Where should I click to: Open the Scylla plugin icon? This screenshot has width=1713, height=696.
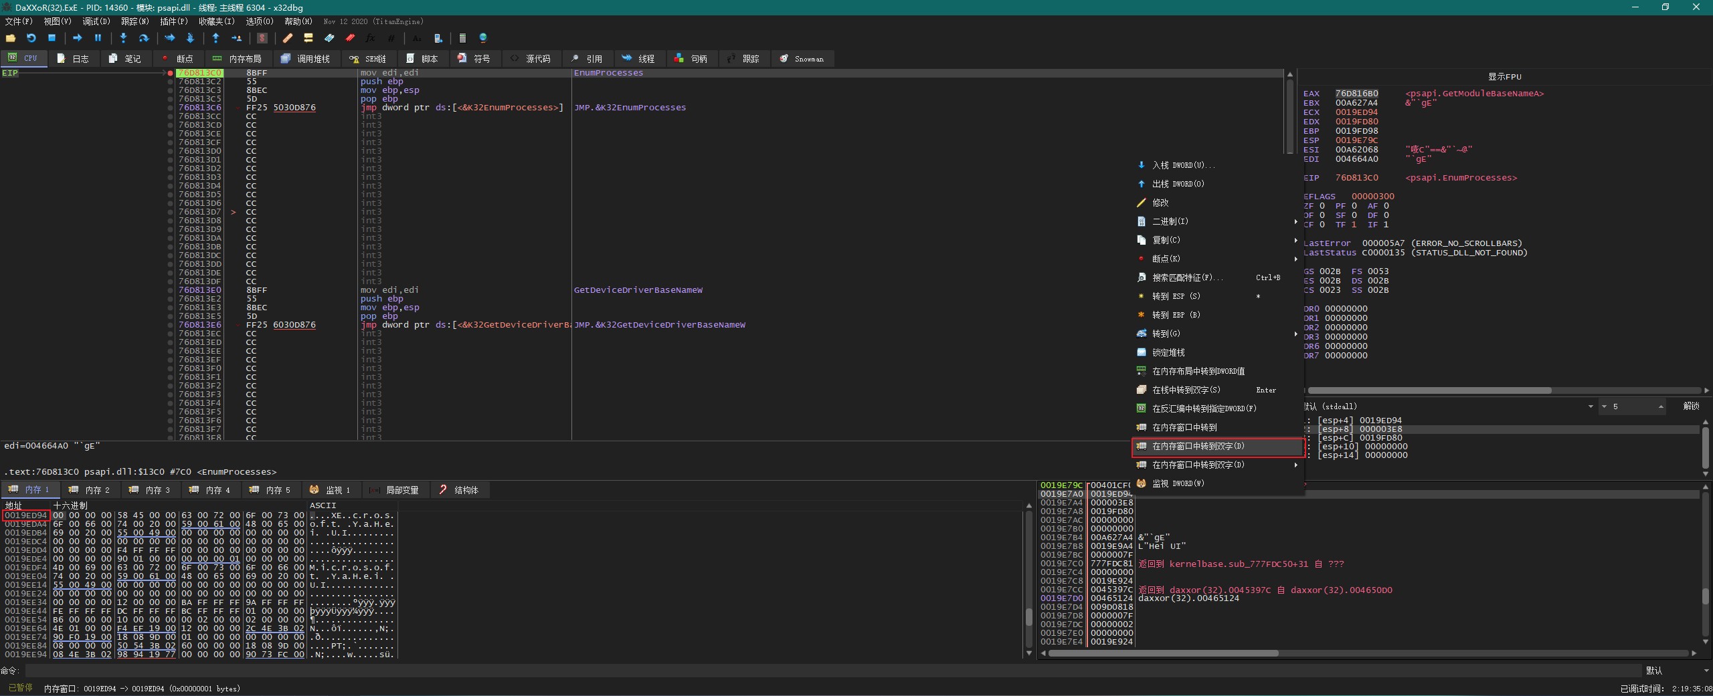click(x=262, y=38)
